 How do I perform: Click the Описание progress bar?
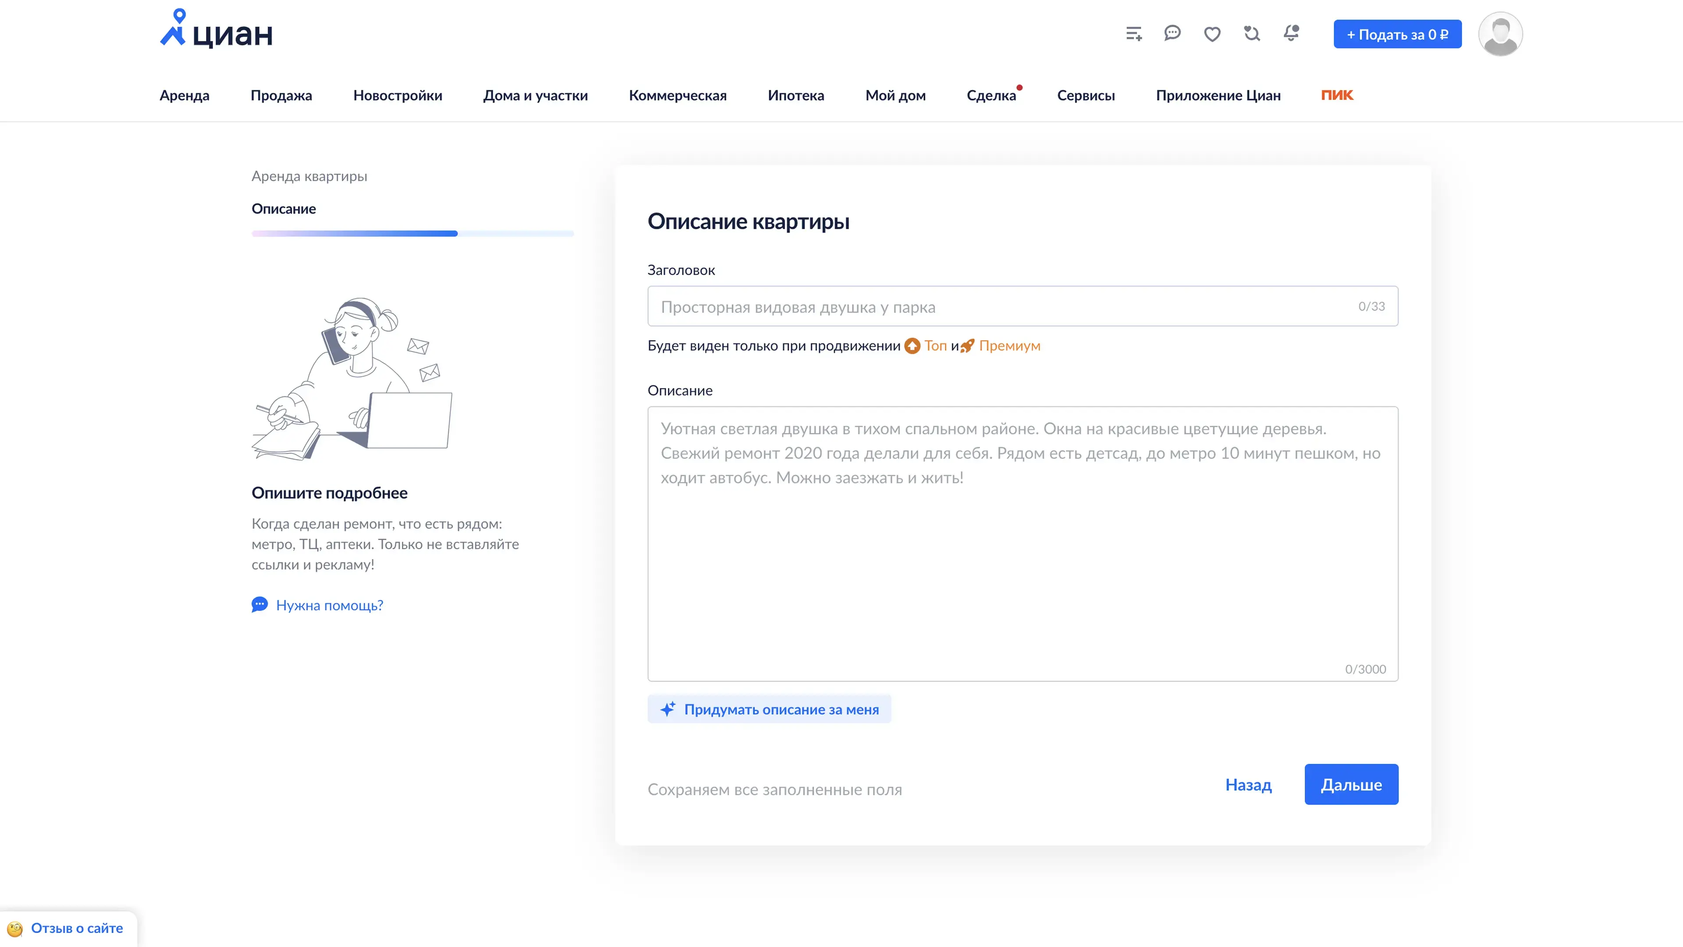pyautogui.click(x=412, y=233)
